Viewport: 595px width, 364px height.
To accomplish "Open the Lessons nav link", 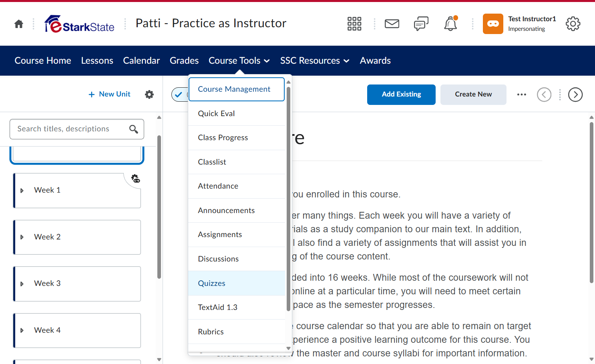I will tap(97, 60).
